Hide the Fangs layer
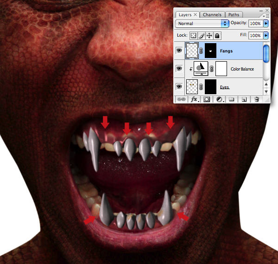 (x=179, y=51)
